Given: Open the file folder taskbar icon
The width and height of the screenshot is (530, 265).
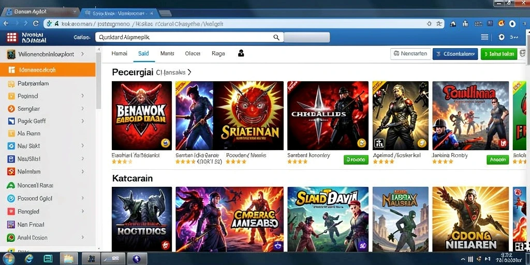Looking at the screenshot, I should click(x=69, y=259).
